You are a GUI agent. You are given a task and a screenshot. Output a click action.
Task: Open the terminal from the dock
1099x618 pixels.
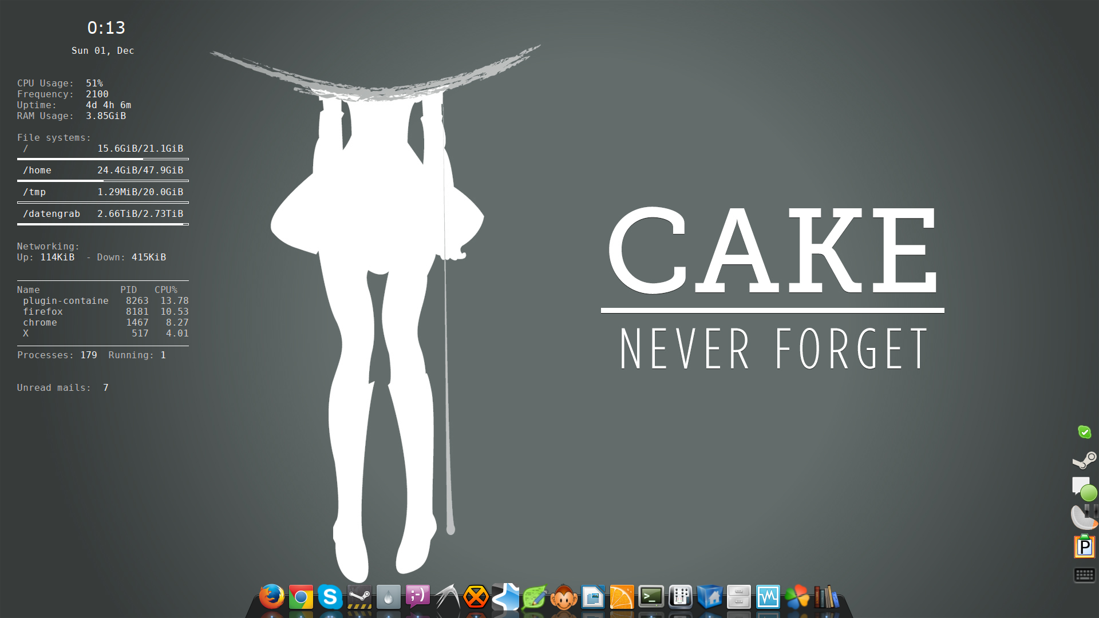[x=651, y=597]
